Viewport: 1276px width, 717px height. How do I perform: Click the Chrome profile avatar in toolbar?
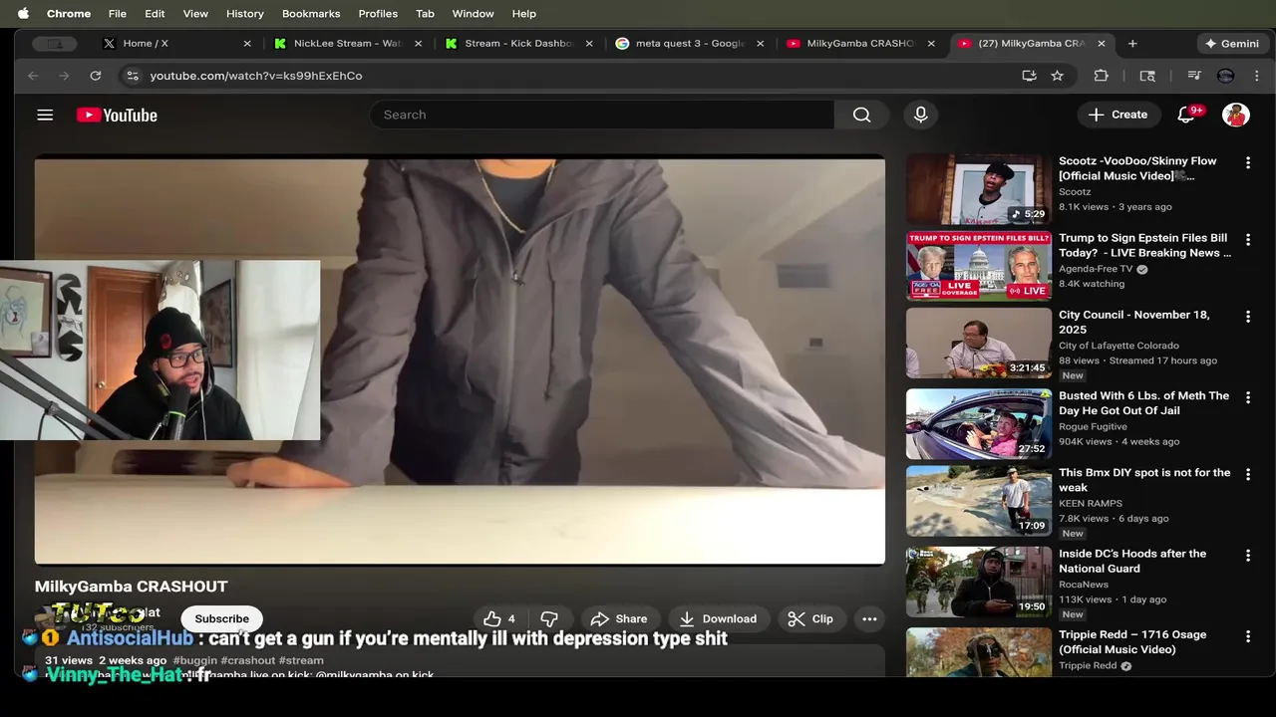click(x=1225, y=76)
